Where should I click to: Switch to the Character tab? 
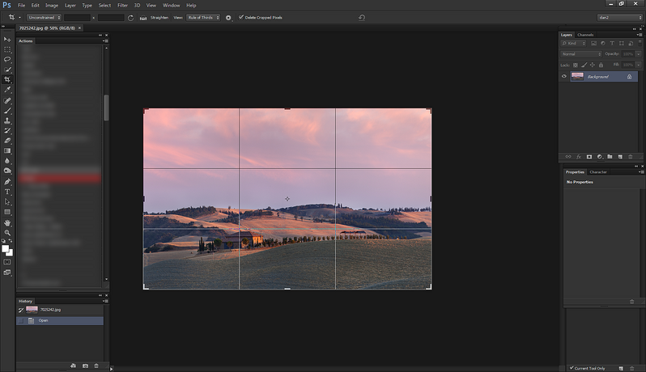pos(598,172)
